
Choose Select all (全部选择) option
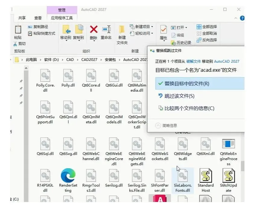click(207, 27)
